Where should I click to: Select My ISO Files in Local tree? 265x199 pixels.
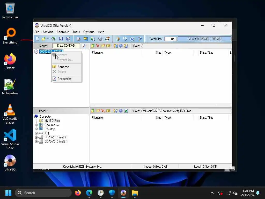[52, 121]
